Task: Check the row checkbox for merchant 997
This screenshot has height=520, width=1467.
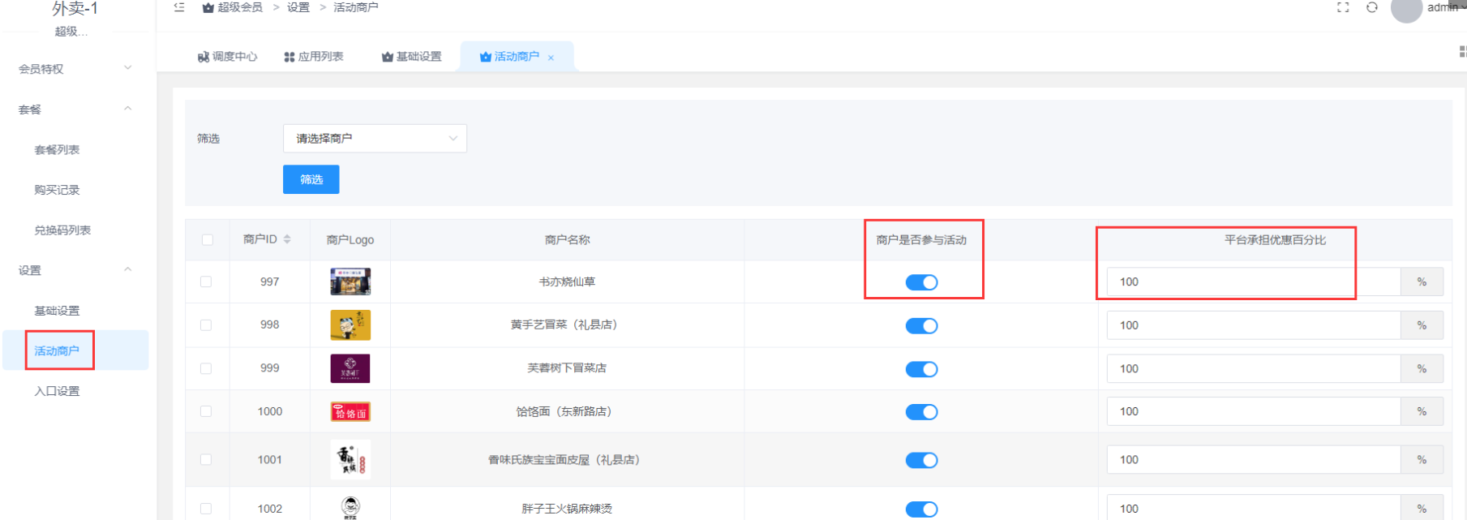Action: pos(206,281)
